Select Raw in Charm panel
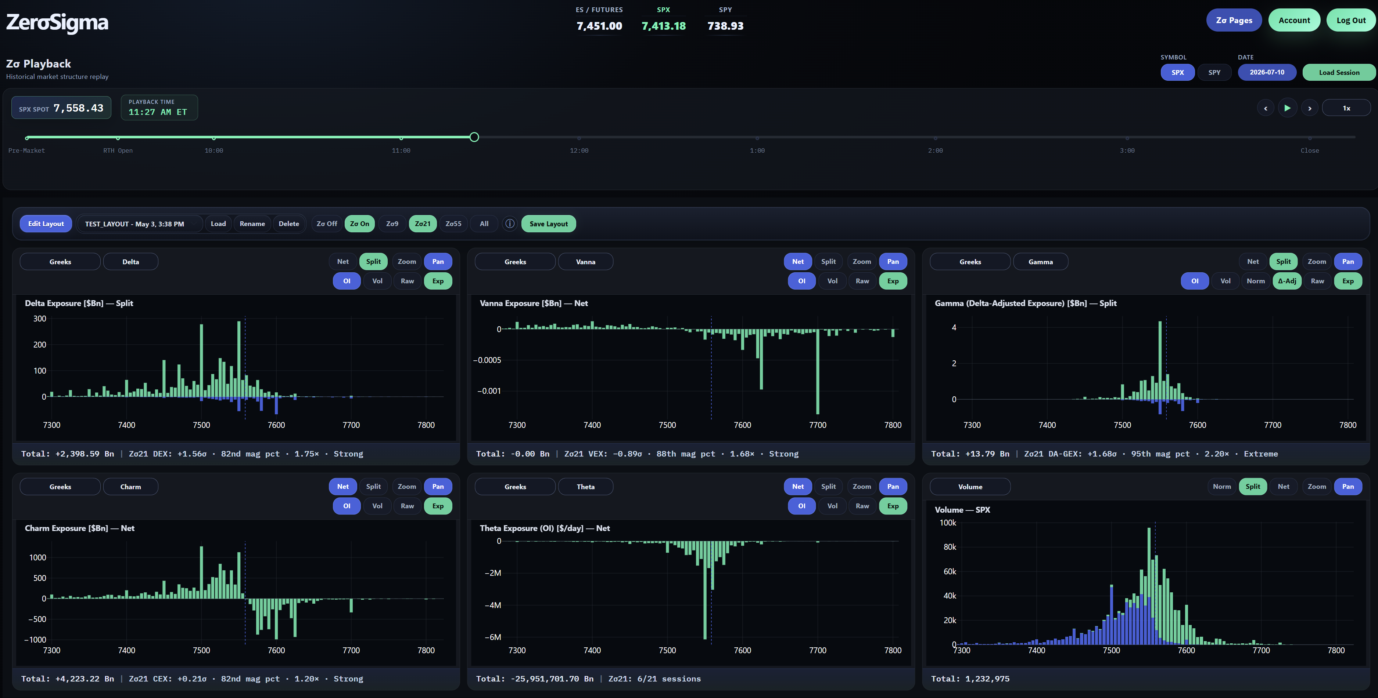The image size is (1378, 698). 407,506
